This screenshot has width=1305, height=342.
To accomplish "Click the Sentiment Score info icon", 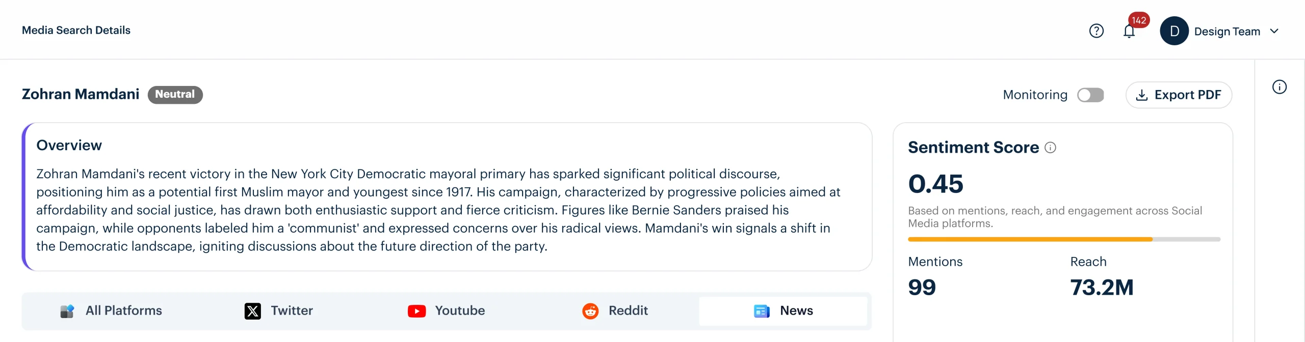I will coord(1050,148).
